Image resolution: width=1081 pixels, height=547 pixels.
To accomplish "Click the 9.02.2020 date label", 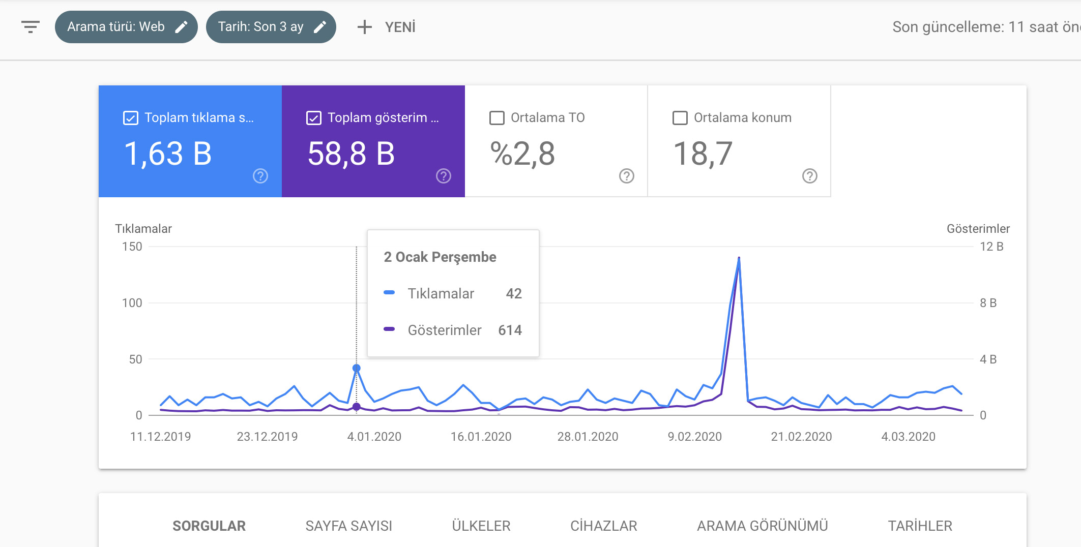I will click(x=695, y=437).
